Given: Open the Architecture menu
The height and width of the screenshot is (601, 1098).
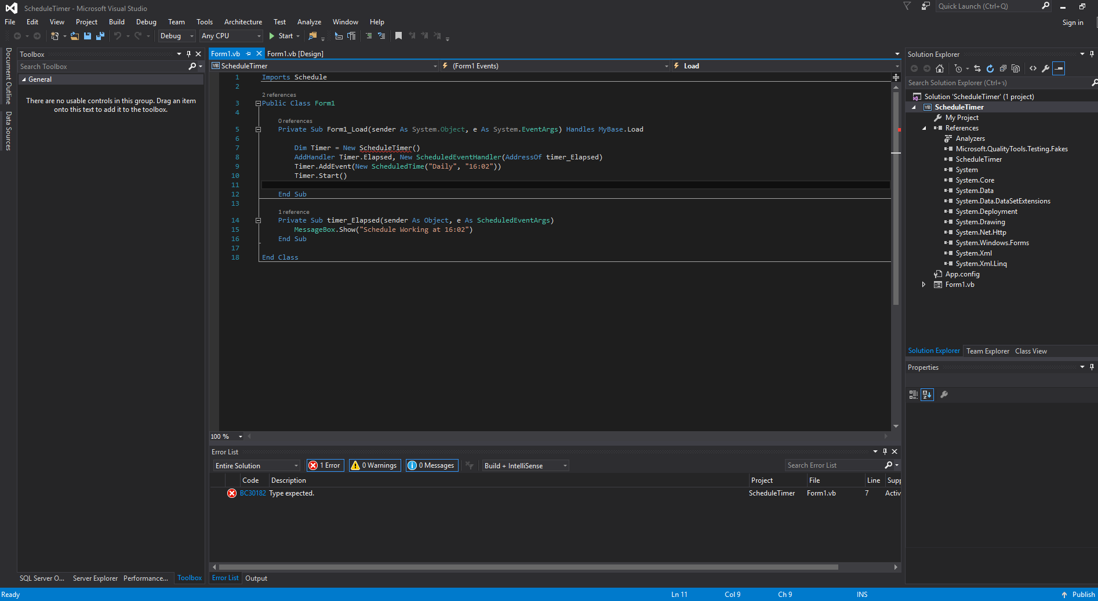Looking at the screenshot, I should pos(243,22).
